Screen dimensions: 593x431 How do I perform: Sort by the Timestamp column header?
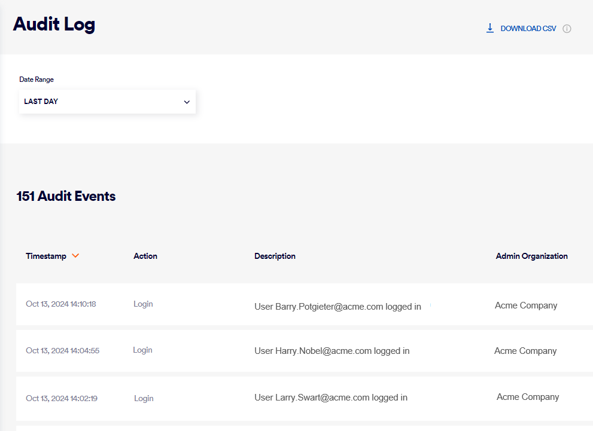pyautogui.click(x=46, y=256)
